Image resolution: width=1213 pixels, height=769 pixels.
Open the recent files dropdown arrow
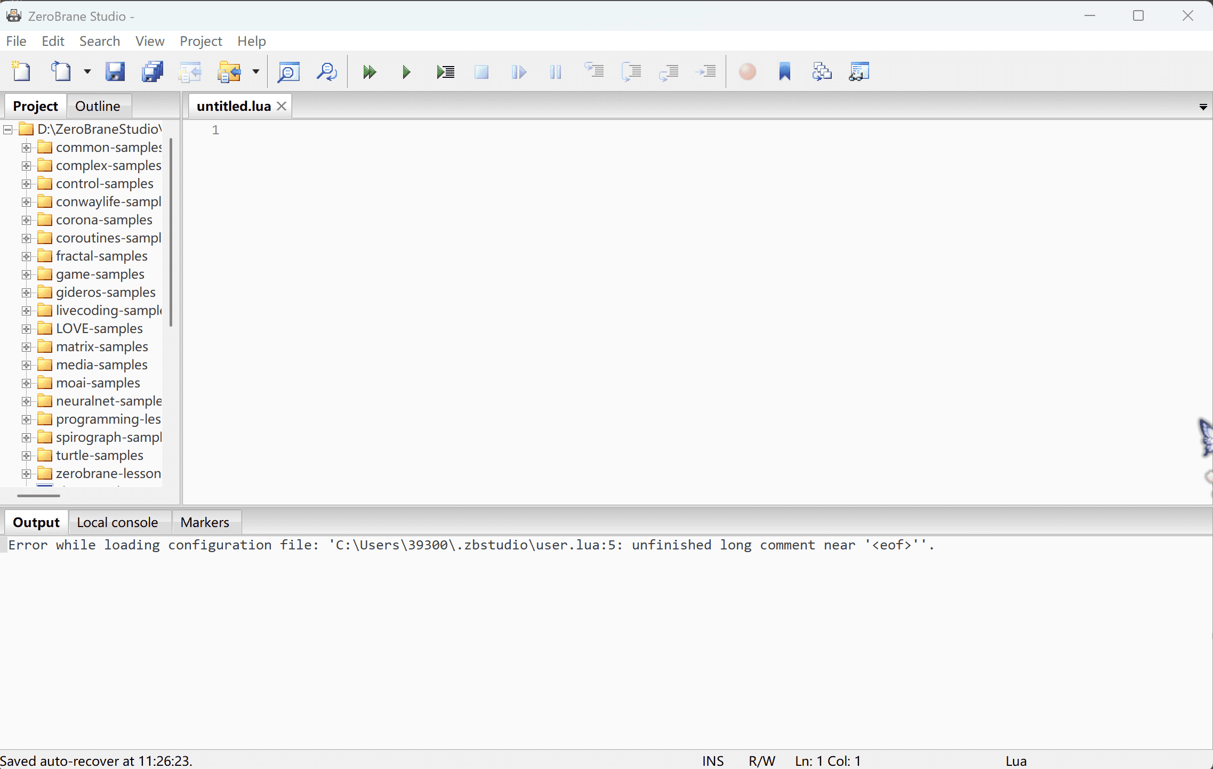pyautogui.click(x=87, y=71)
